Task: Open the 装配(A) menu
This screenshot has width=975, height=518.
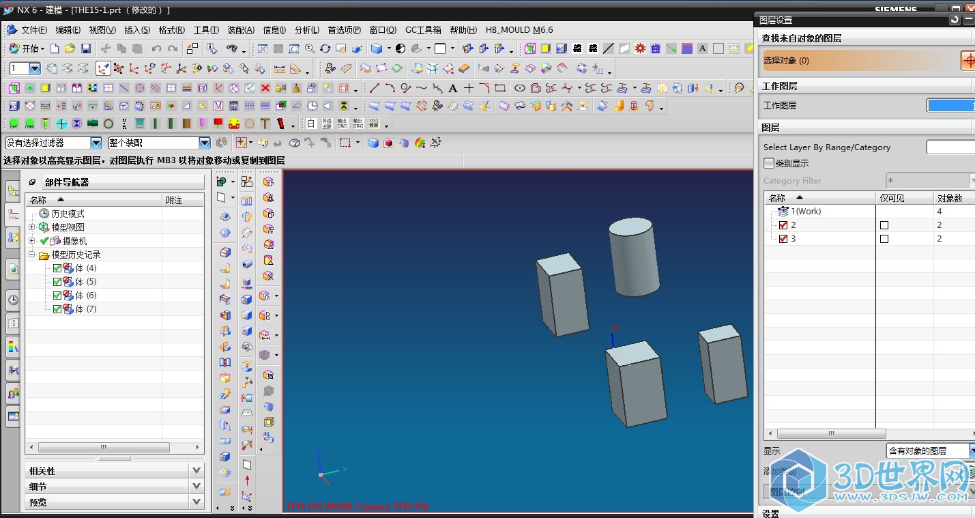Action: coord(240,30)
